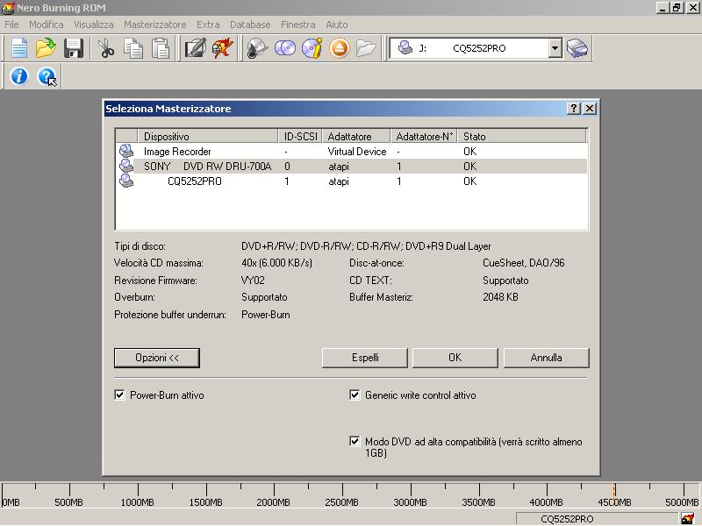
Task: Click the dialog's question mark help button
Action: (574, 108)
